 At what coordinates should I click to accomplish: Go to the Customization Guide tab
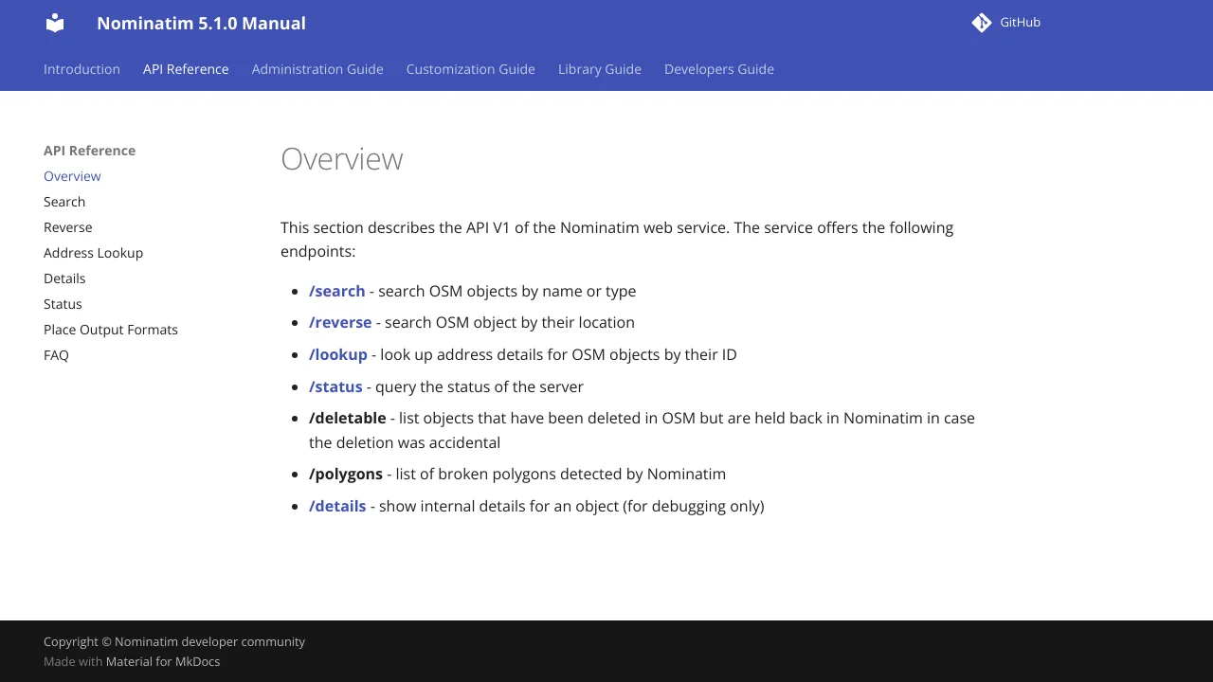[x=471, y=69]
